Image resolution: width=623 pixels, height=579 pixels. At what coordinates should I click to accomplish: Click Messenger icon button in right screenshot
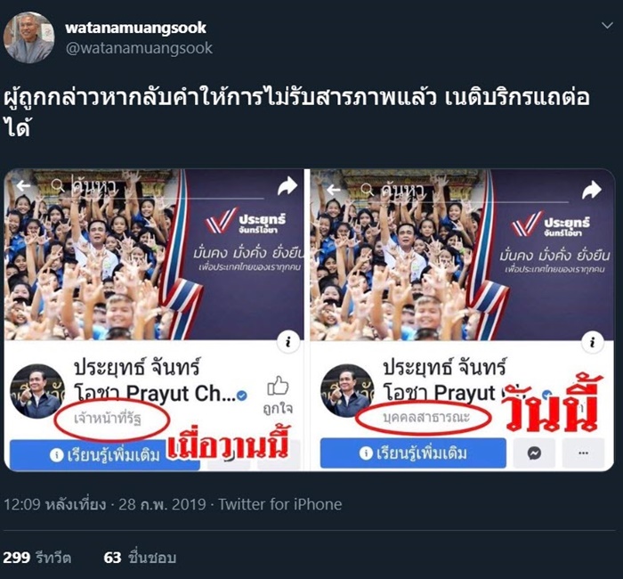(534, 453)
